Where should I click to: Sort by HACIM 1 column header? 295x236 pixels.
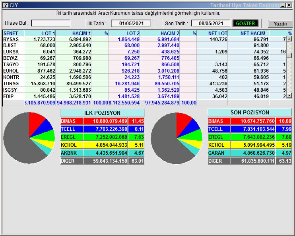[x=74, y=33]
